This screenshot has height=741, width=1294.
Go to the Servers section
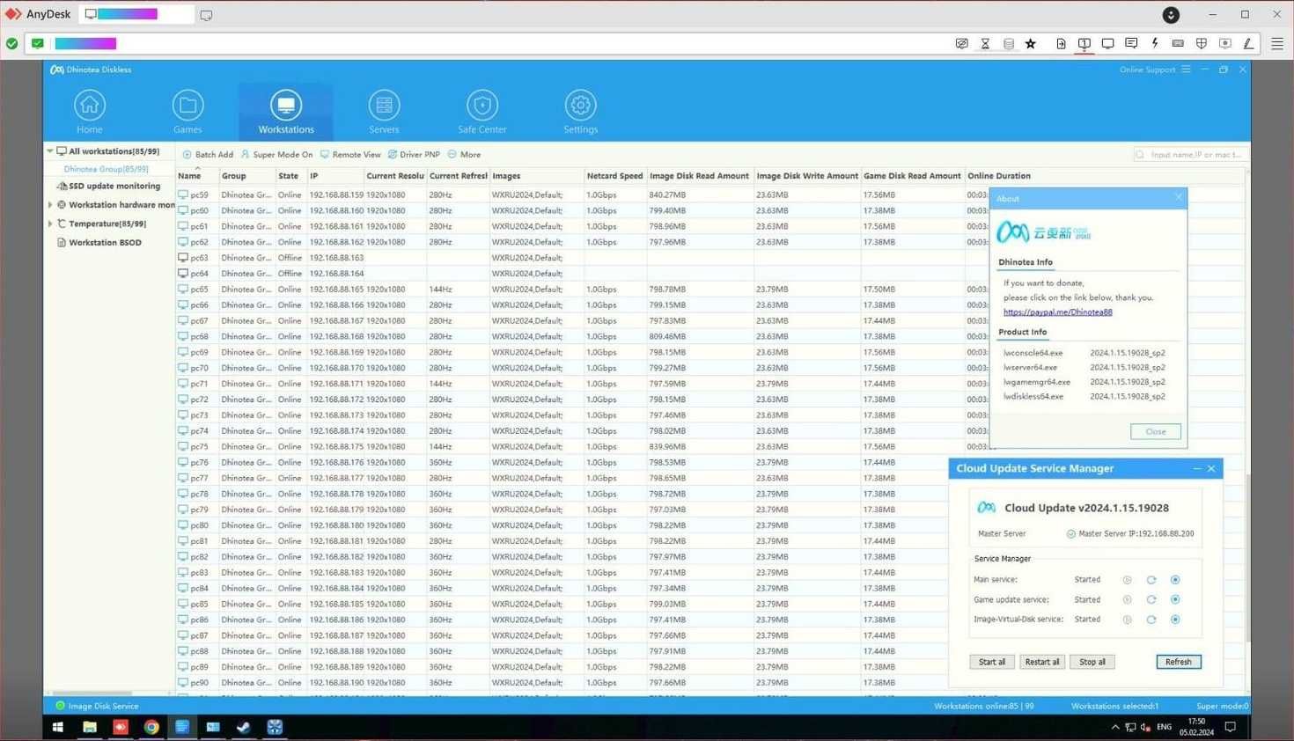[x=384, y=112]
